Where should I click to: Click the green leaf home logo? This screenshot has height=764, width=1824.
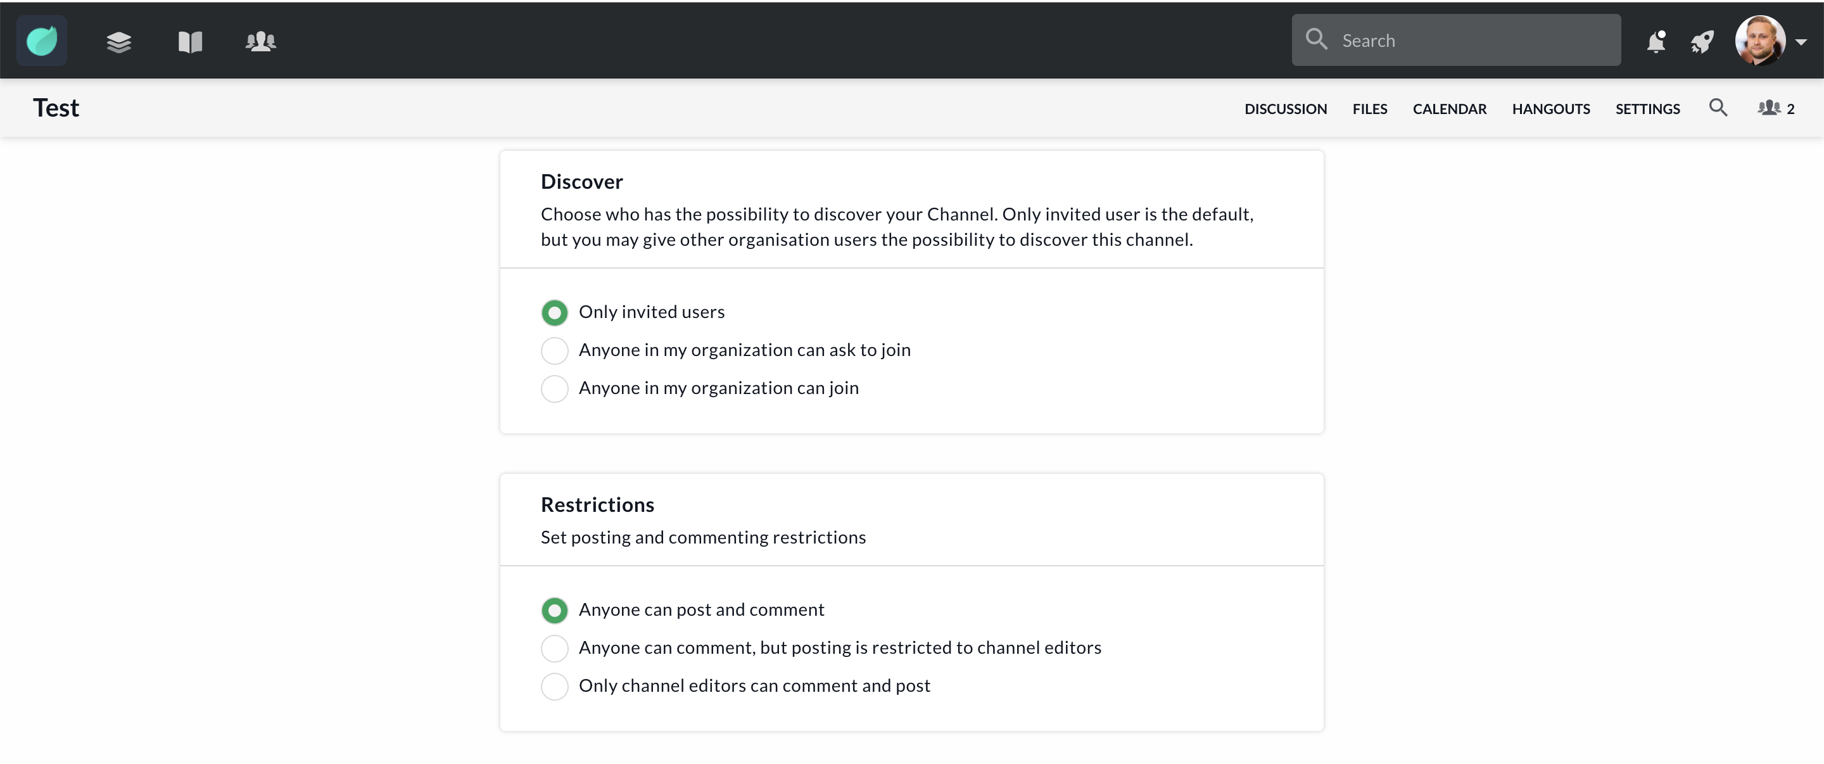pos(42,41)
